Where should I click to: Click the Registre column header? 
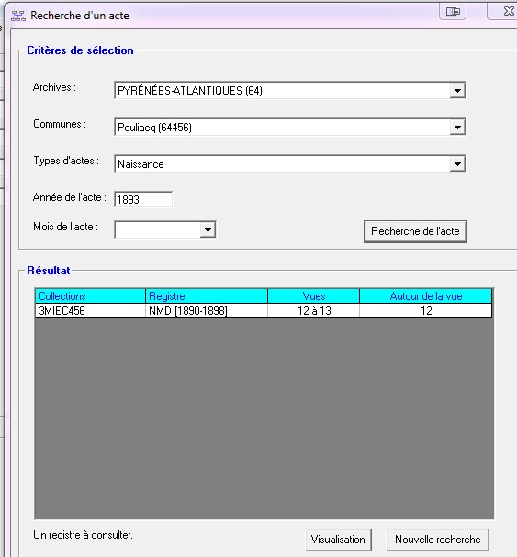pos(207,296)
